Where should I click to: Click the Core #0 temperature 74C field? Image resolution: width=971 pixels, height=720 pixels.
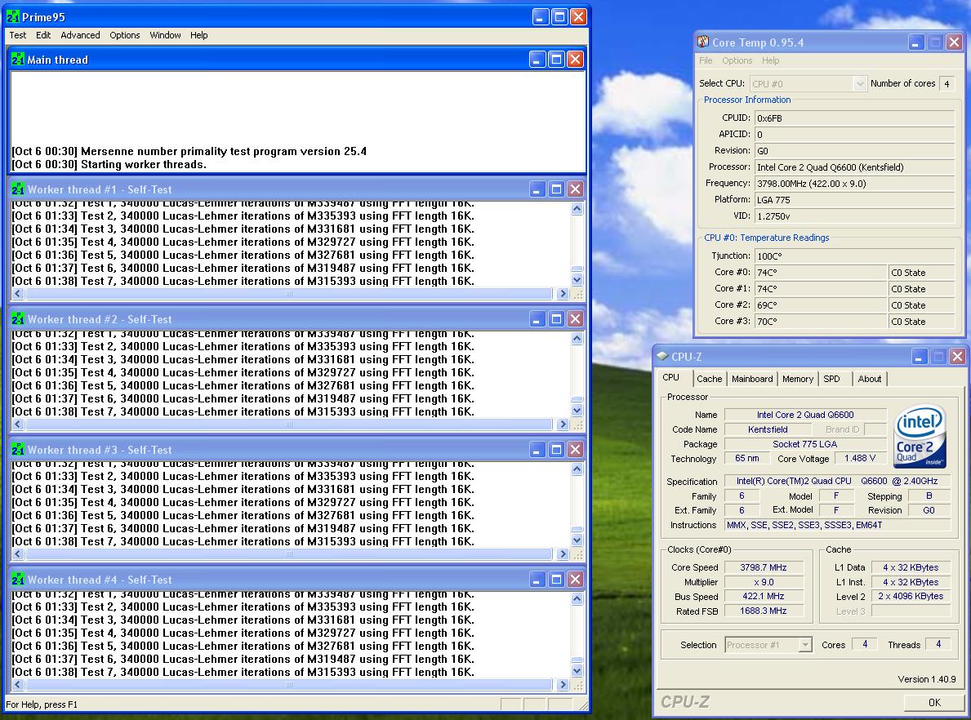tap(821, 273)
